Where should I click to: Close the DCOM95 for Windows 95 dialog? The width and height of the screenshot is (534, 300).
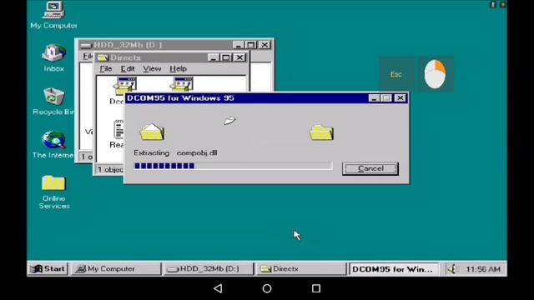[400, 98]
